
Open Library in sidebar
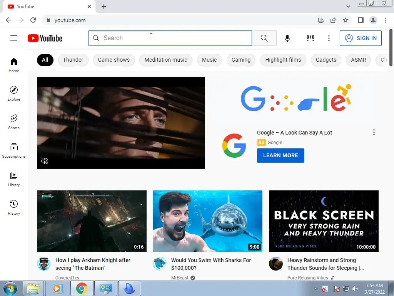(x=14, y=179)
